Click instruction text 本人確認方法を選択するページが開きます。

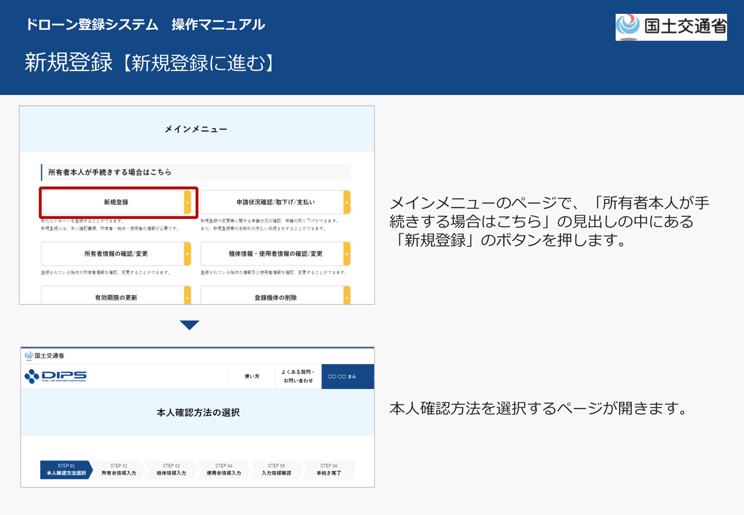tap(539, 408)
